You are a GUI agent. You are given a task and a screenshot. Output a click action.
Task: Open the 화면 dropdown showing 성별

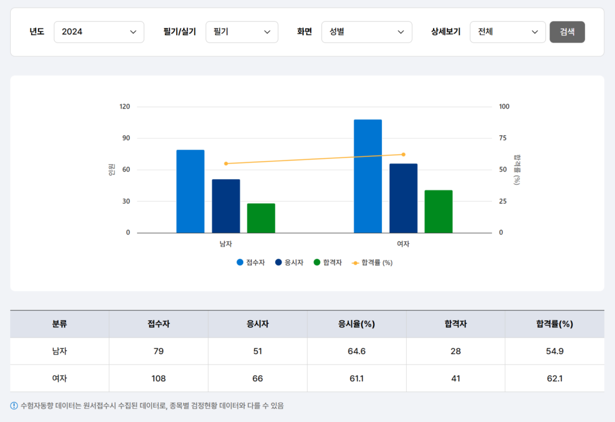coord(366,32)
